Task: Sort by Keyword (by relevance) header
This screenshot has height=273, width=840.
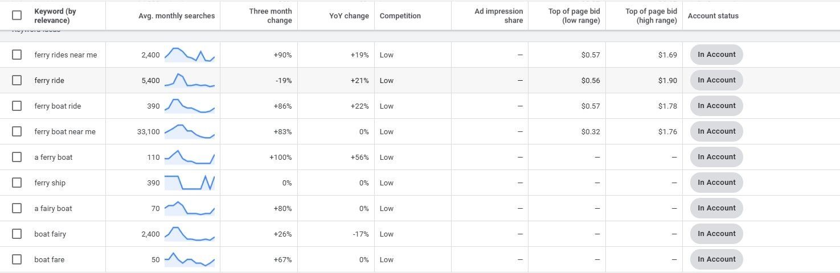Action: coord(55,16)
